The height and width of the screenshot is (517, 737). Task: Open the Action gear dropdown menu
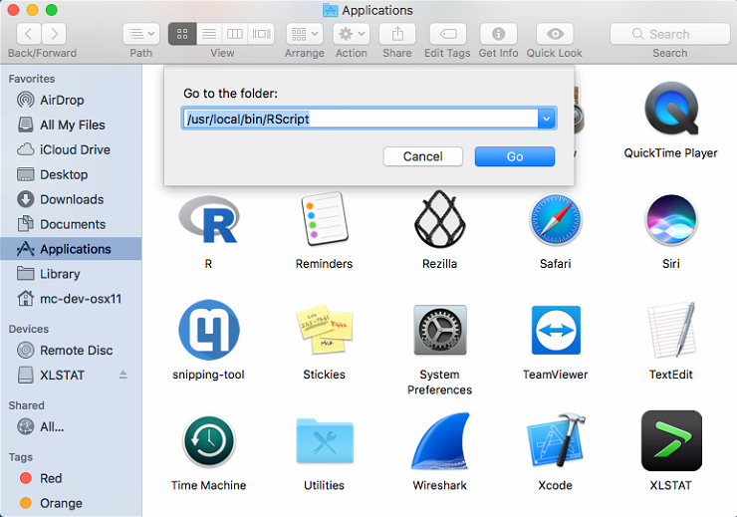tap(351, 33)
